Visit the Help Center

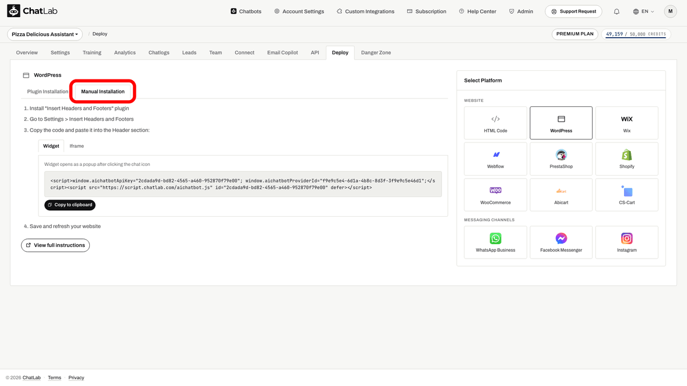tap(477, 11)
